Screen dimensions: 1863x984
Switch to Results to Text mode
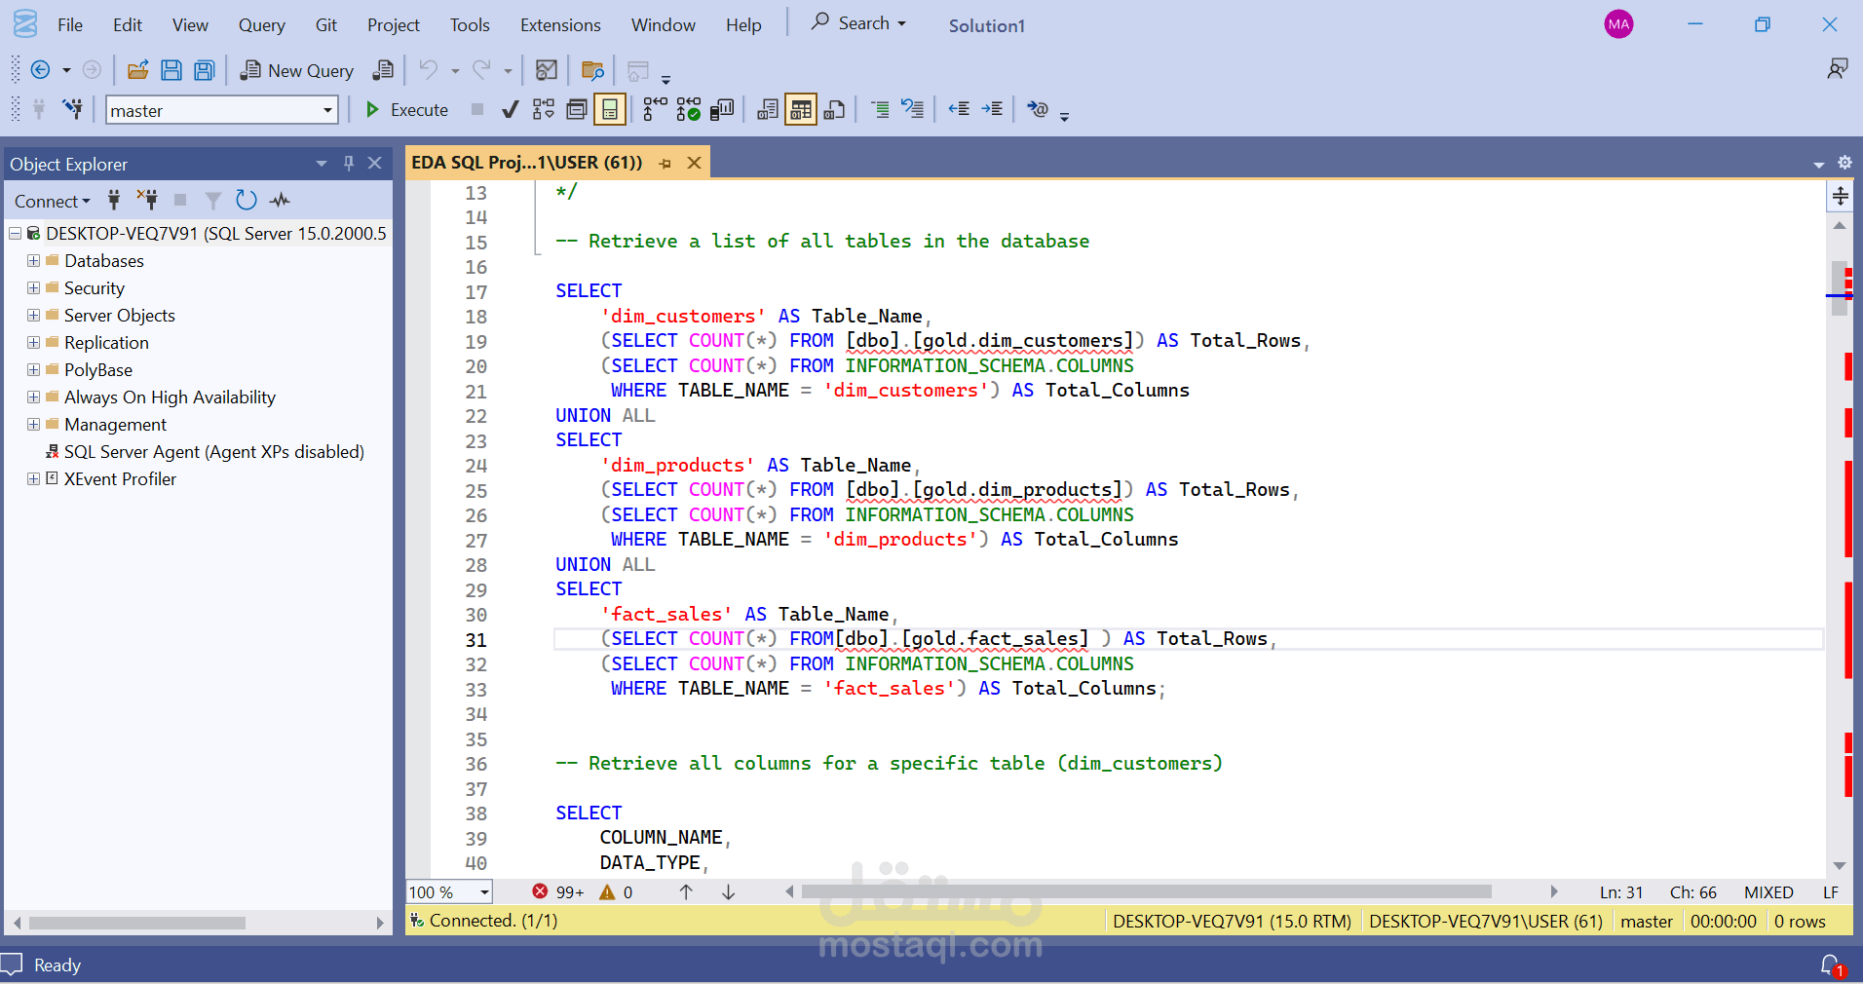[768, 110]
